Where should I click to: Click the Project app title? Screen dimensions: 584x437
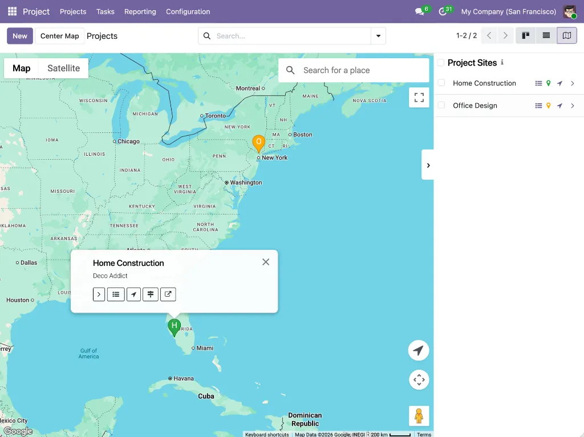36,11
